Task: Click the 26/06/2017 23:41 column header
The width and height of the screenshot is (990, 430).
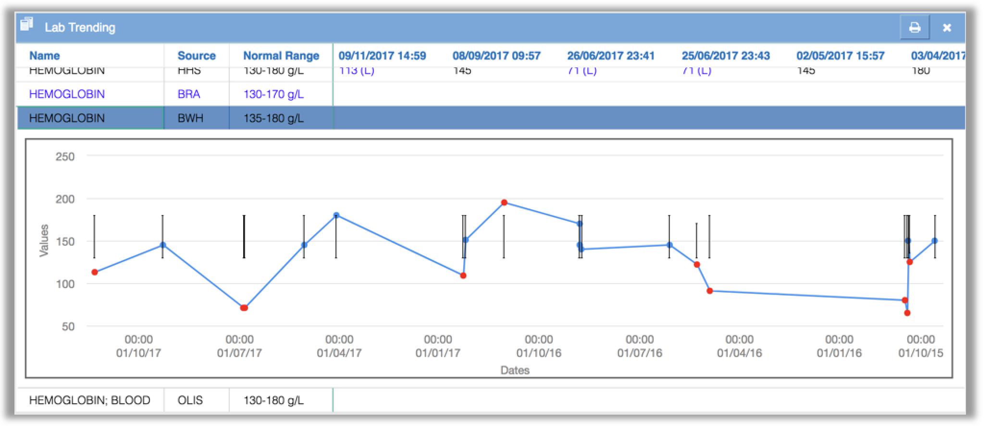Action: [x=611, y=56]
